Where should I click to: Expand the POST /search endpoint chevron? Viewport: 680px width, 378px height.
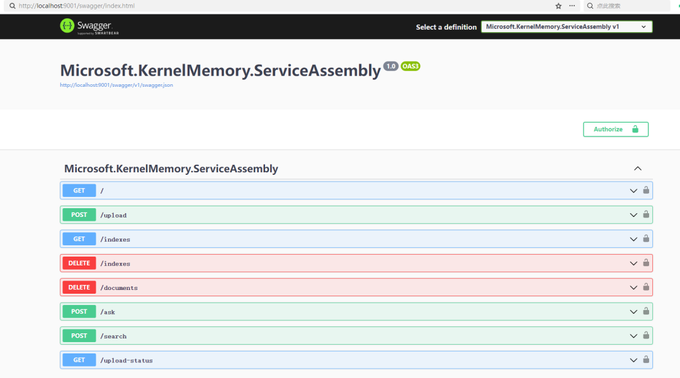(633, 336)
